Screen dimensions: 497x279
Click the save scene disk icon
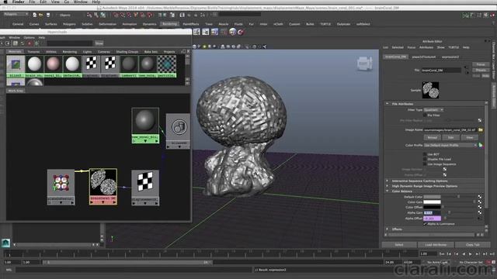(x=48, y=15)
